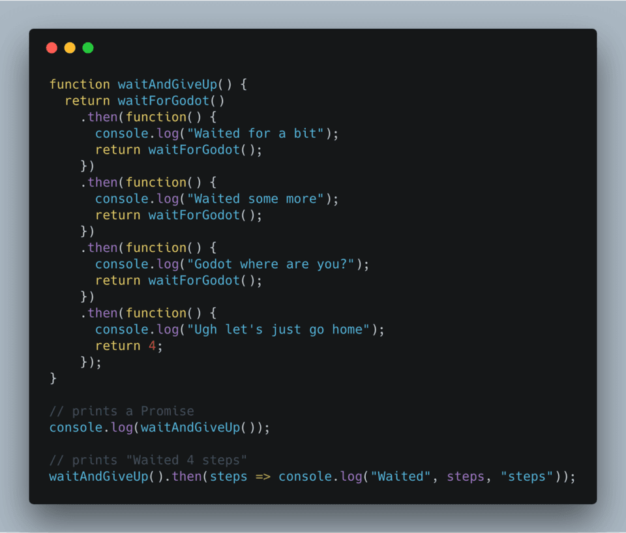Click the "Godot where are you?" line
The image size is (626, 533).
coord(232,264)
